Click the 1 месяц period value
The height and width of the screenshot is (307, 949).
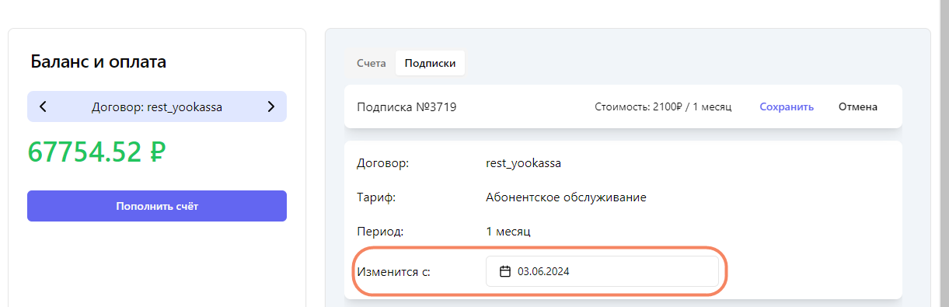click(x=508, y=232)
